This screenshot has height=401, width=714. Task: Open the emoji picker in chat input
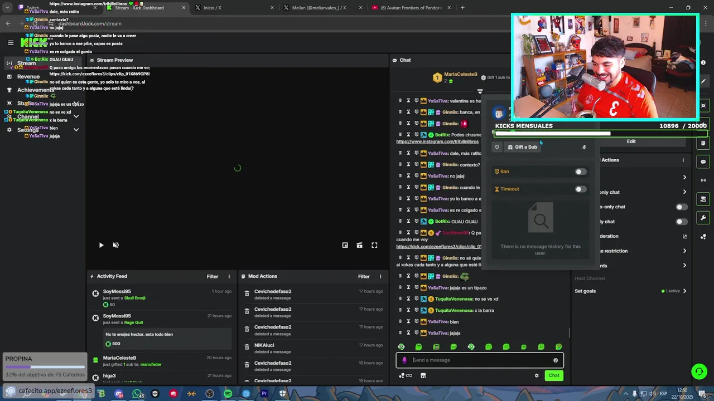[x=556, y=360]
